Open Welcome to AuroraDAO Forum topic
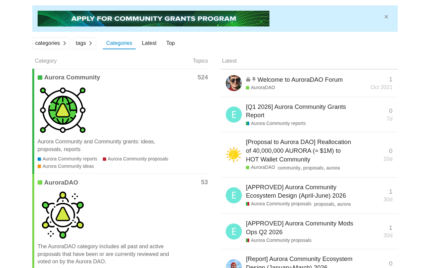430x268 pixels. pyautogui.click(x=300, y=80)
